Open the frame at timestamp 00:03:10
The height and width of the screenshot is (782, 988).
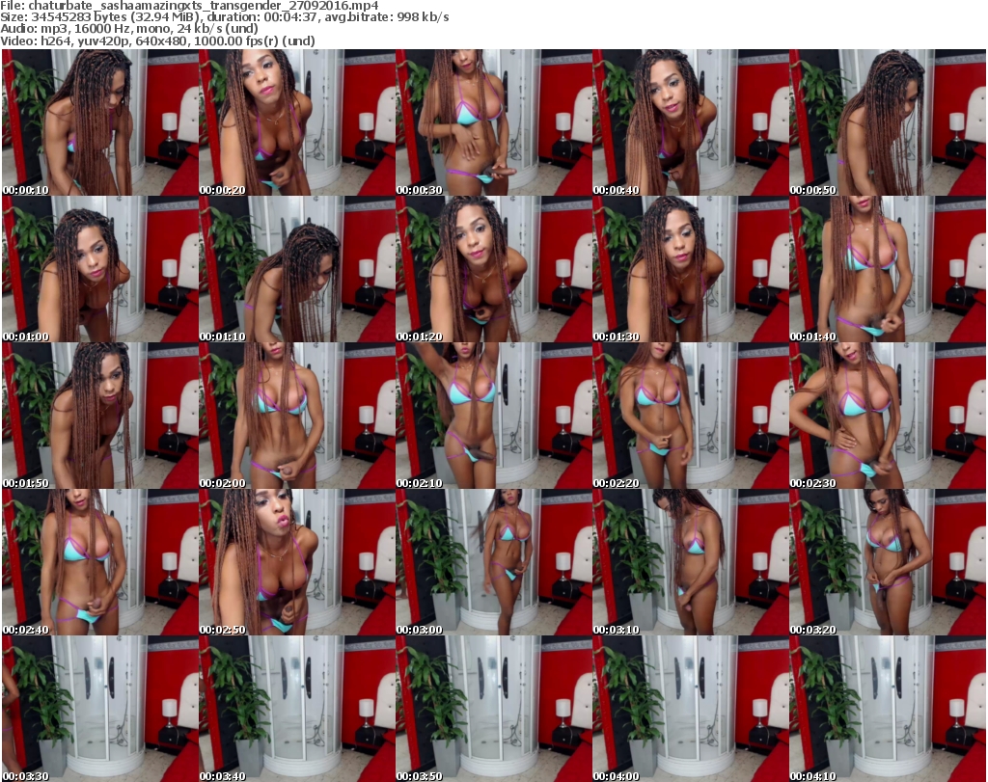pyautogui.click(x=690, y=562)
